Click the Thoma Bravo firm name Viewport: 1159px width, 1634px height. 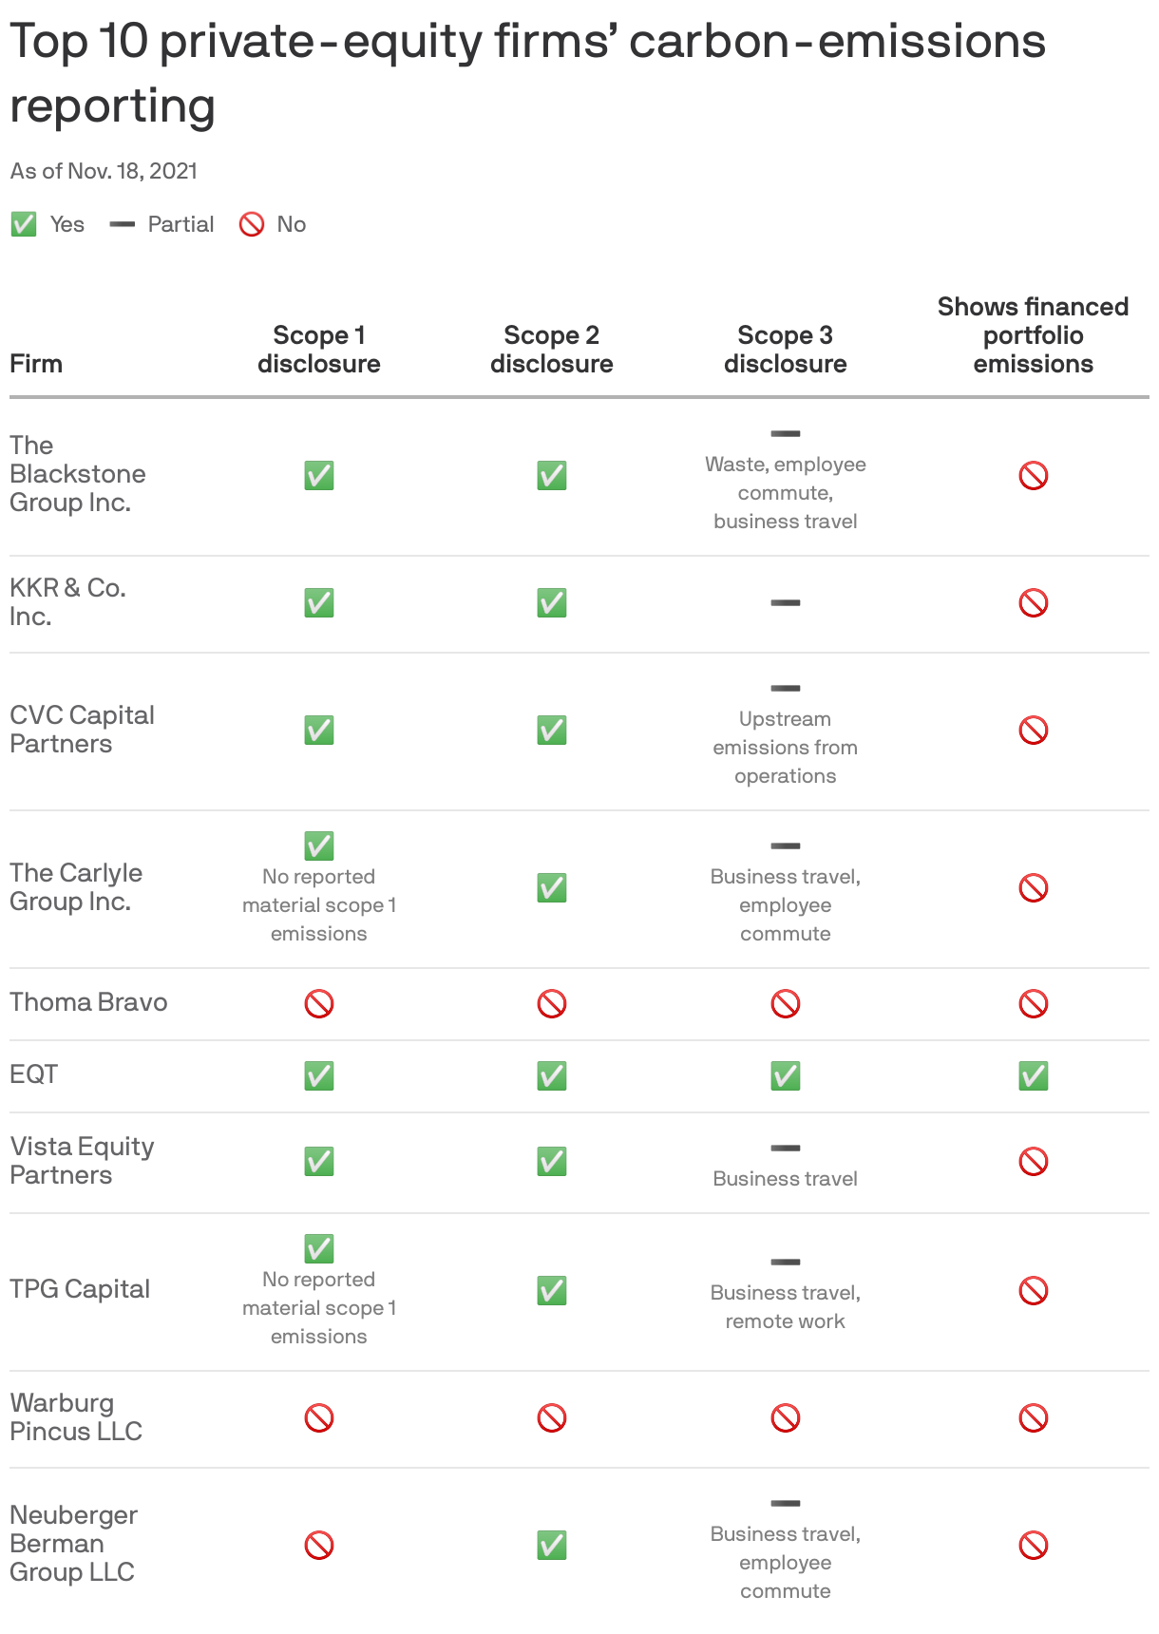coord(88,1002)
